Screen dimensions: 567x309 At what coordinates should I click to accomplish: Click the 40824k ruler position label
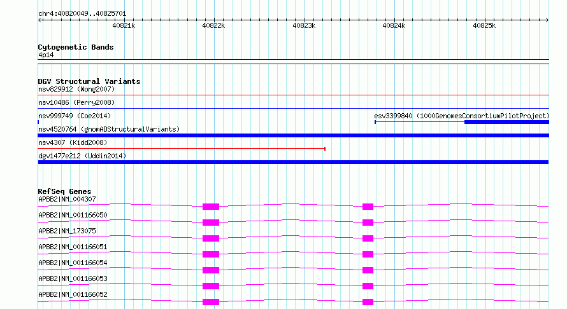(x=394, y=25)
